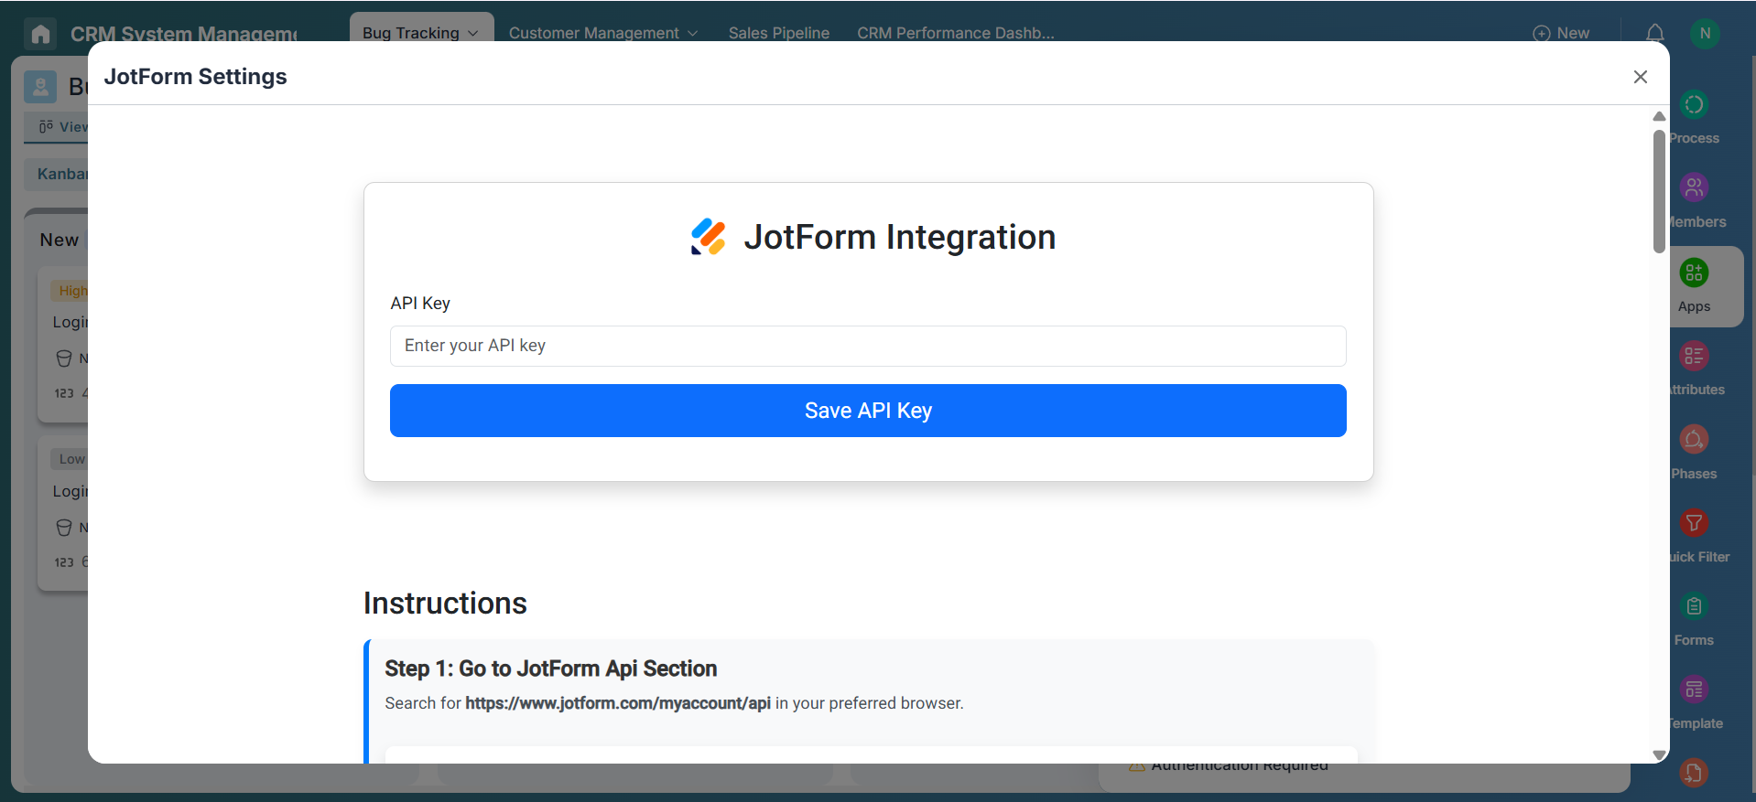Image resolution: width=1756 pixels, height=802 pixels.
Task: Expand the Customer Management dropdown chevron
Action: click(x=693, y=34)
